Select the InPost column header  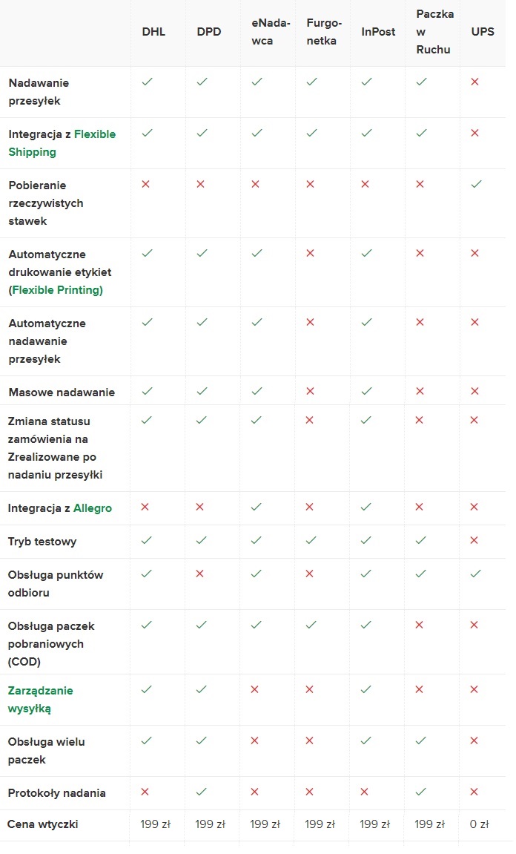tap(378, 32)
